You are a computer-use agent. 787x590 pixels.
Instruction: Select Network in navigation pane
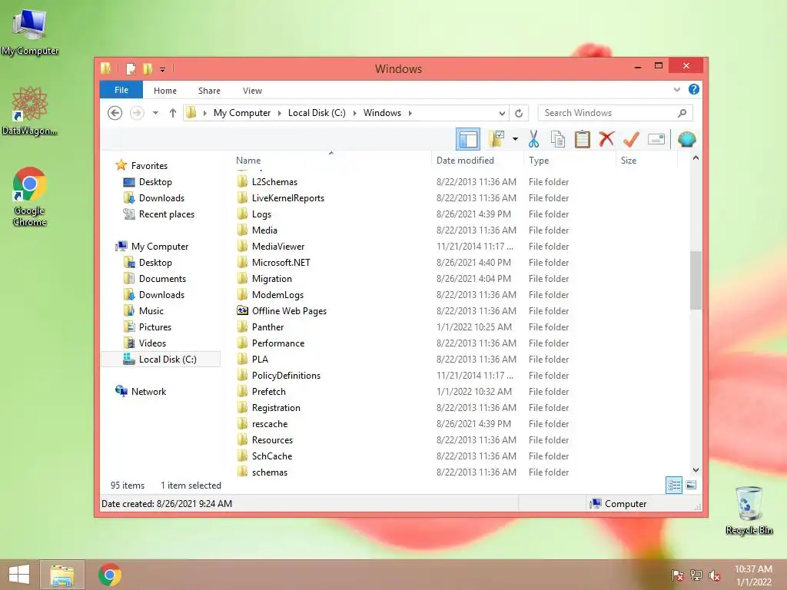148,391
